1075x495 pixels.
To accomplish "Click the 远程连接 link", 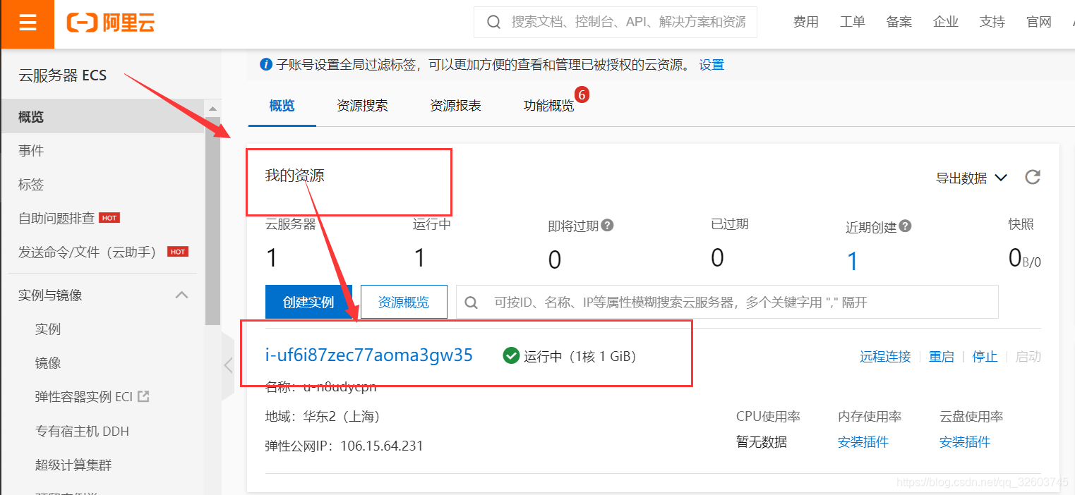I will coord(885,356).
